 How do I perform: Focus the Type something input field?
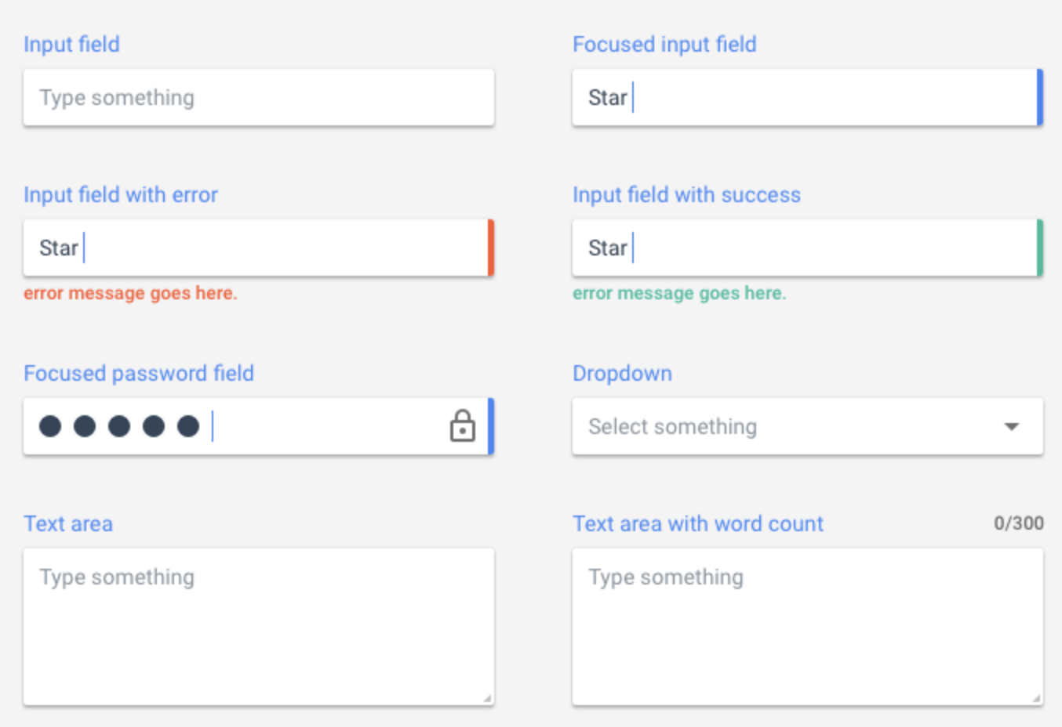[x=259, y=97]
